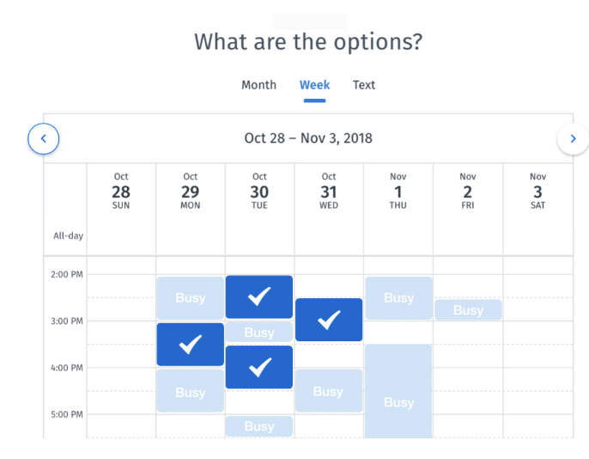Click Tuesday's Busy block at 3:00 PM

tap(259, 332)
